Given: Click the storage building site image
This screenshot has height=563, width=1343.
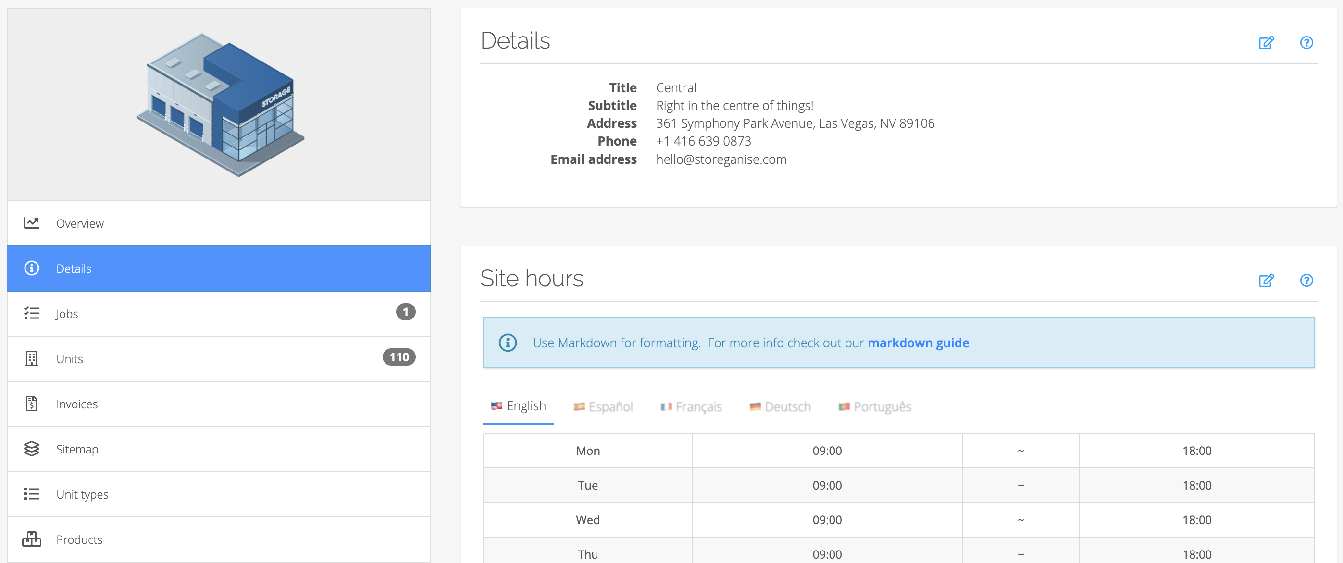Looking at the screenshot, I should pos(220,105).
